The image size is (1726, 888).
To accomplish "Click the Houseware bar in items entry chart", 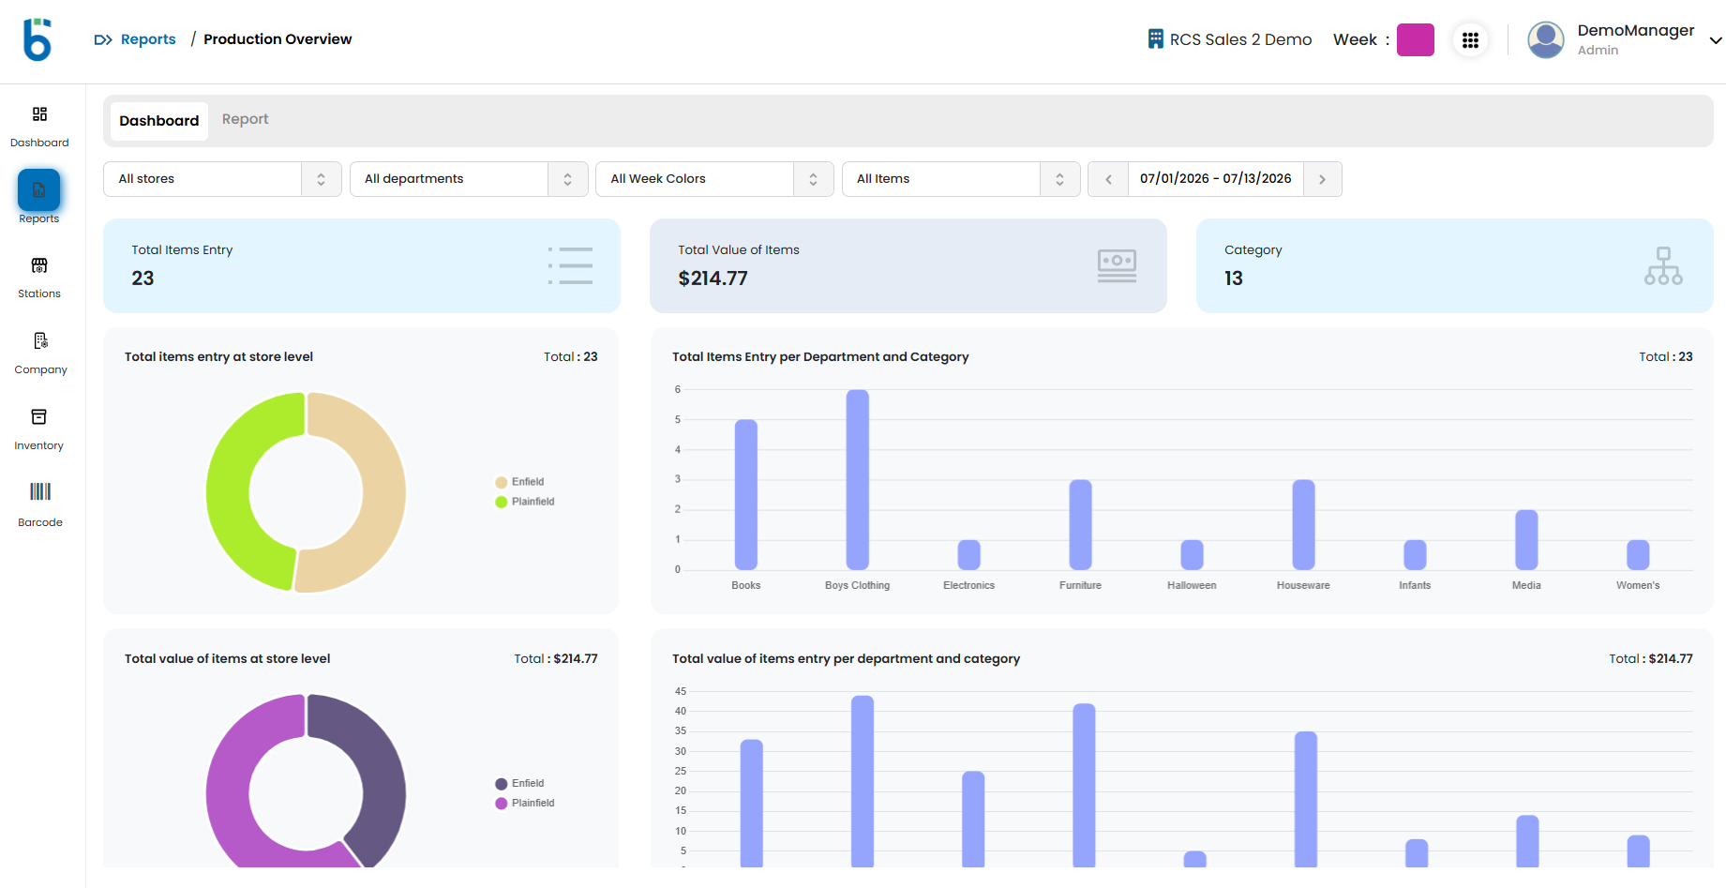I will pos(1304,525).
